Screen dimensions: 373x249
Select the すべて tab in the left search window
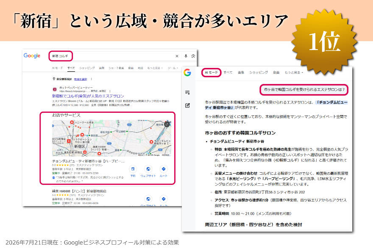pyautogui.click(x=71, y=68)
